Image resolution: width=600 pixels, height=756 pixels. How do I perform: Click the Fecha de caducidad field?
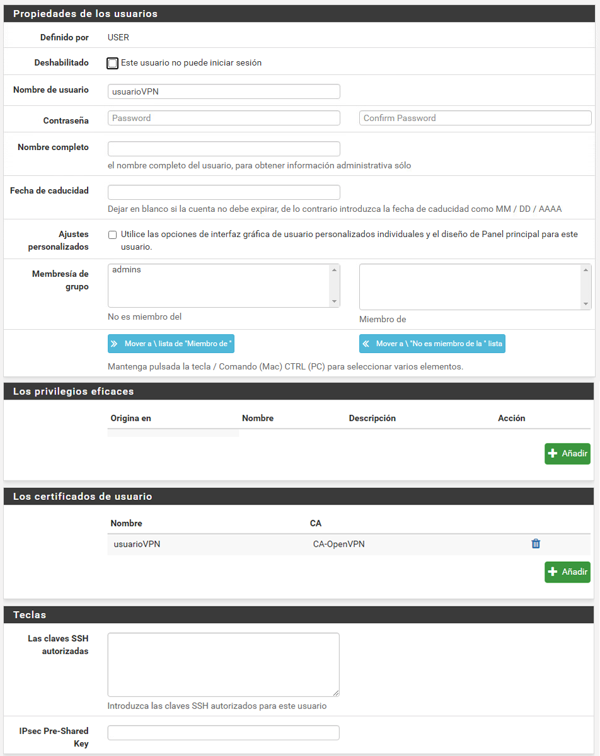(224, 192)
